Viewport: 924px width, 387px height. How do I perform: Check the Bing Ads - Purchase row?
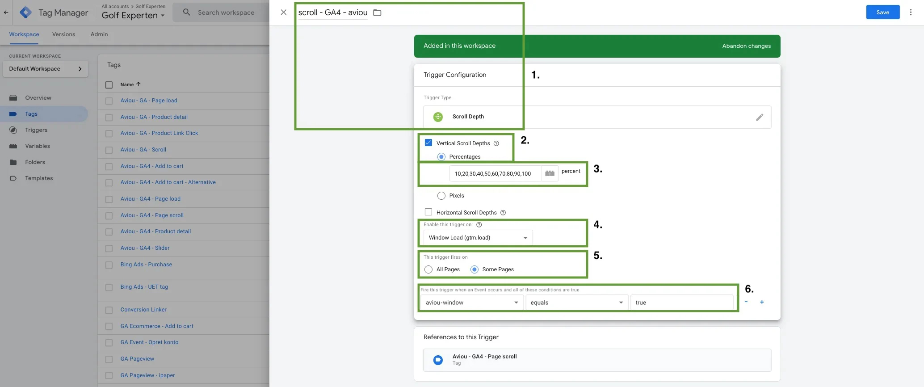(x=109, y=265)
